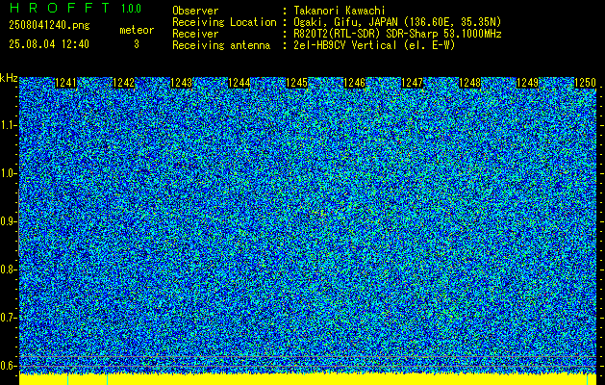Click the 0.9 kHz axis label
This screenshot has height=385, width=605.
point(8,221)
